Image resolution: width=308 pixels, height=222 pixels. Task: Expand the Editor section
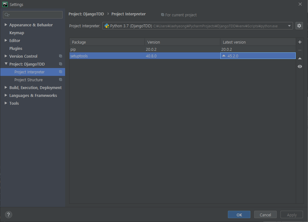[6, 40]
